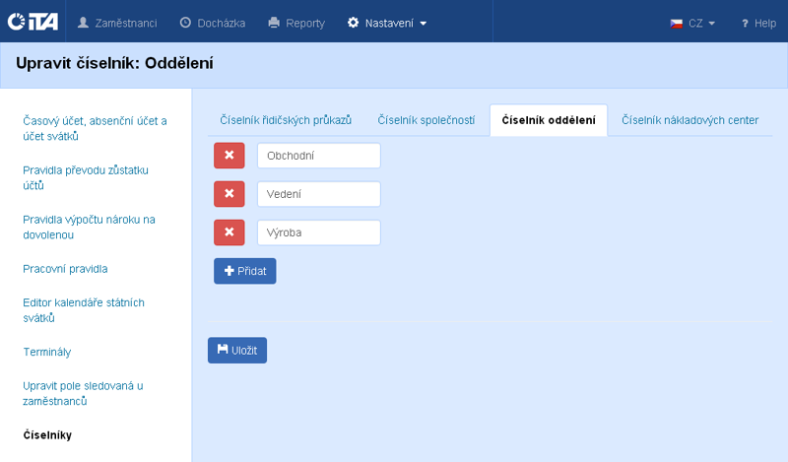Select Číselníky in the sidebar
The width and height of the screenshot is (788, 462).
tap(47, 434)
